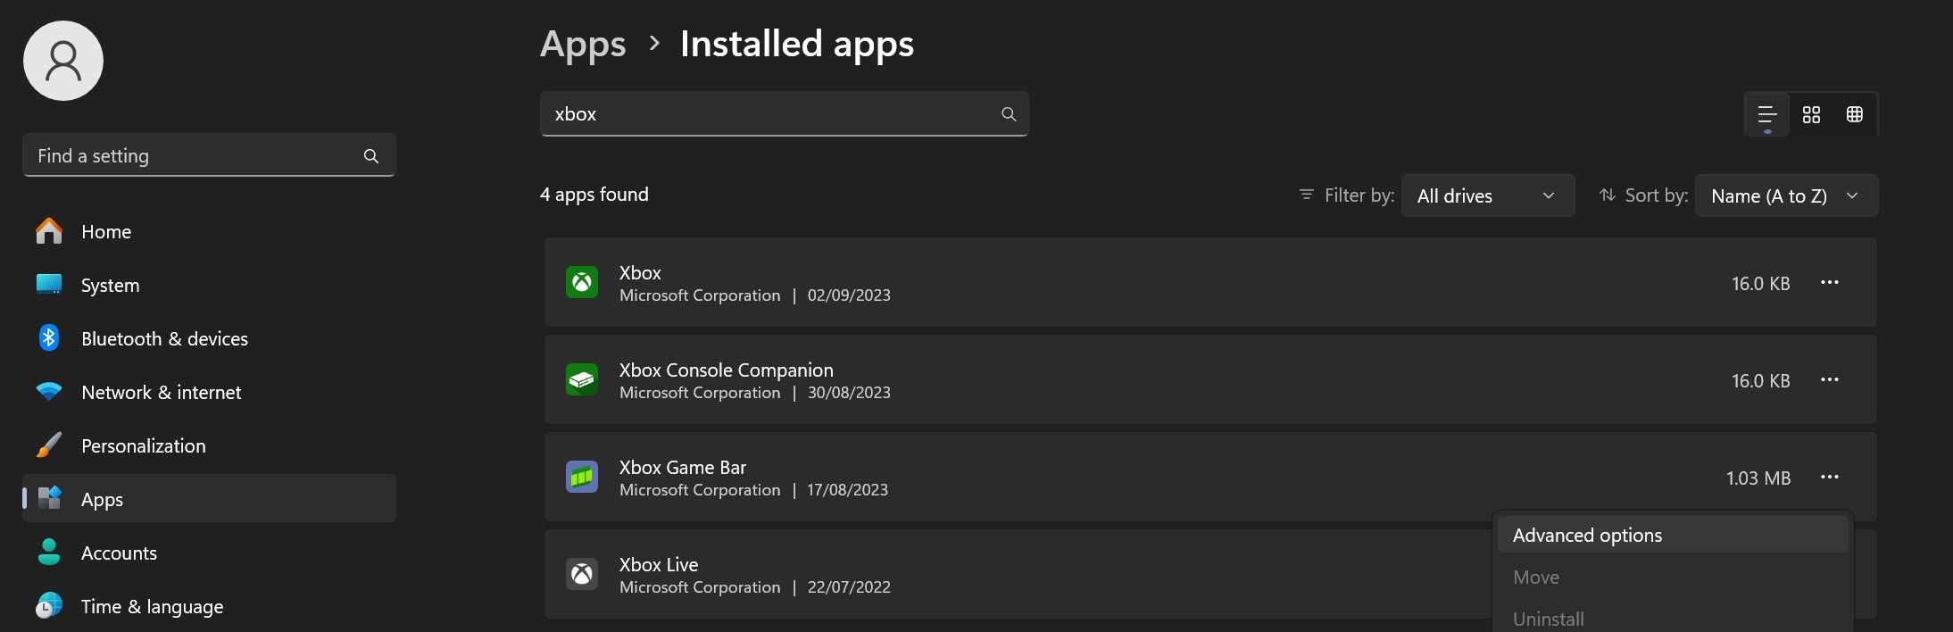Image resolution: width=1953 pixels, height=632 pixels.
Task: Go to Network & internet settings
Action: [161, 393]
